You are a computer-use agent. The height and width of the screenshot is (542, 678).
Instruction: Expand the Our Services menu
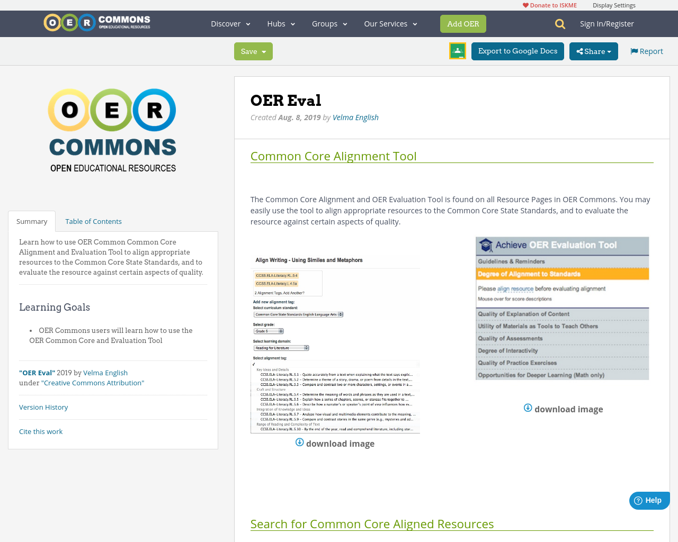pos(390,23)
